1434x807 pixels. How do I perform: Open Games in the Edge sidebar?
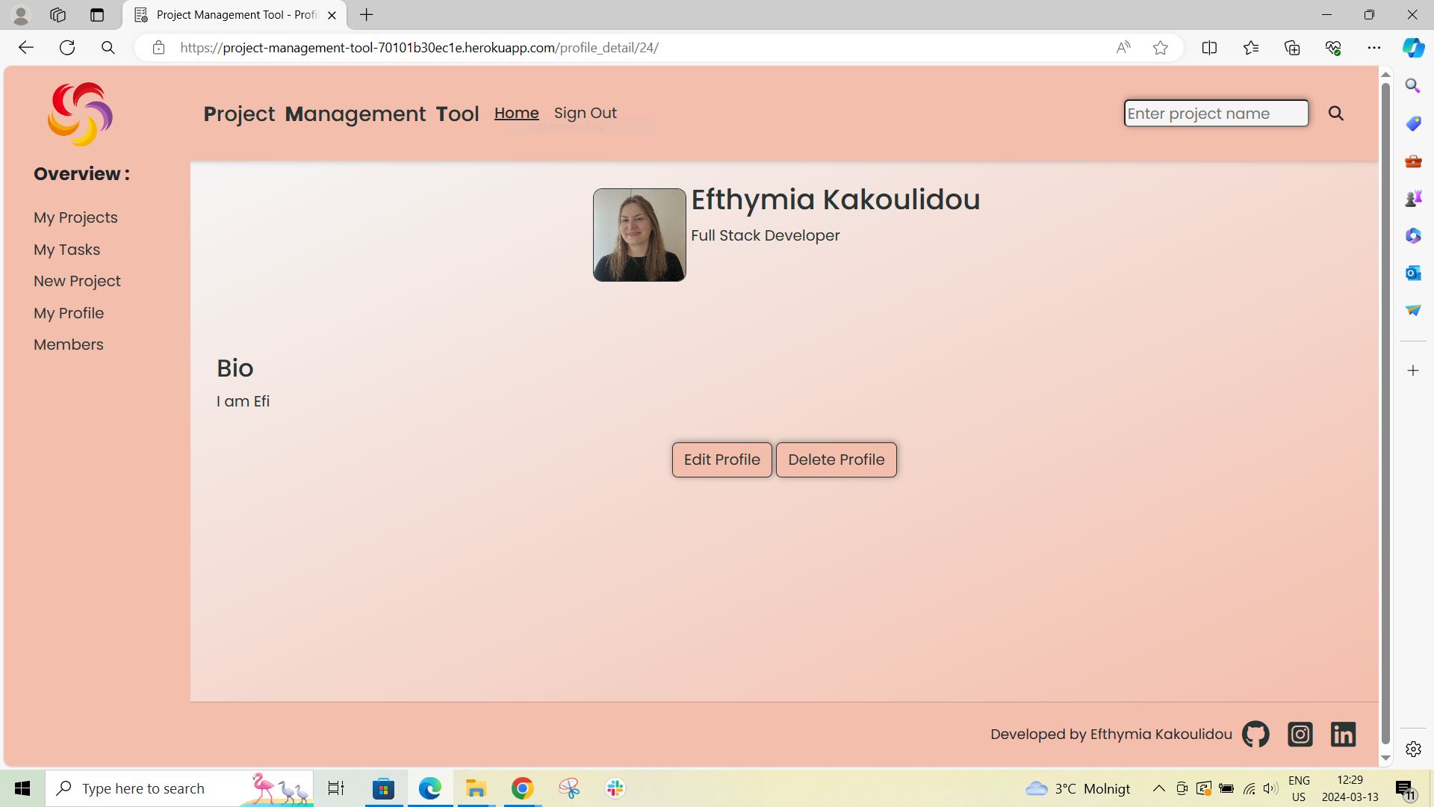coord(1412,198)
